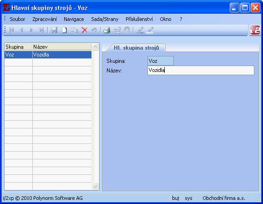Click the Název input field containing Vozidla

click(201, 70)
